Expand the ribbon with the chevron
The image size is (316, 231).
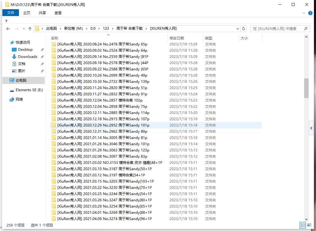pyautogui.click(x=304, y=13)
